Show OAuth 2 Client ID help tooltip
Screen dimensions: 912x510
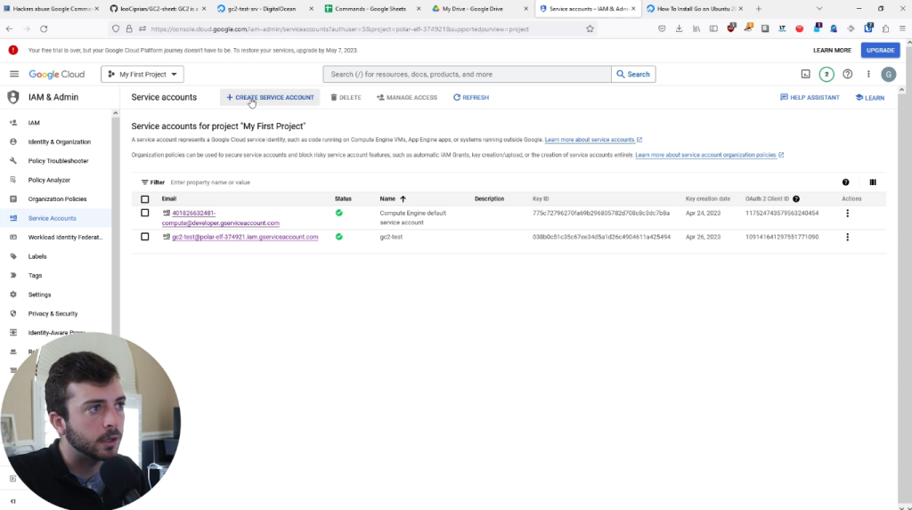point(796,198)
